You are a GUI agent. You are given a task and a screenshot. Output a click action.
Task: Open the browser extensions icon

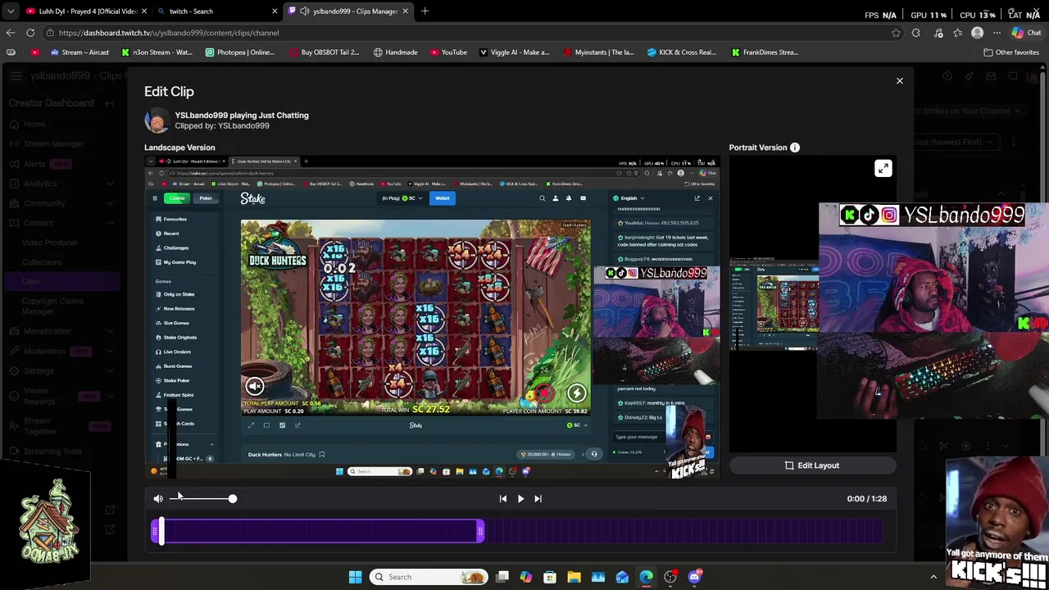click(916, 33)
